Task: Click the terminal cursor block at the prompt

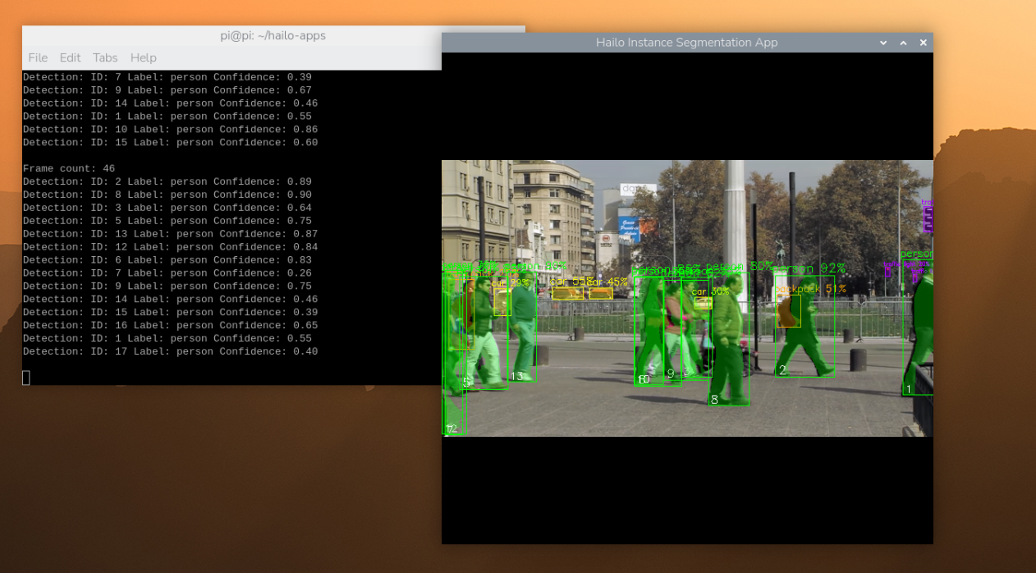Action: pyautogui.click(x=26, y=378)
